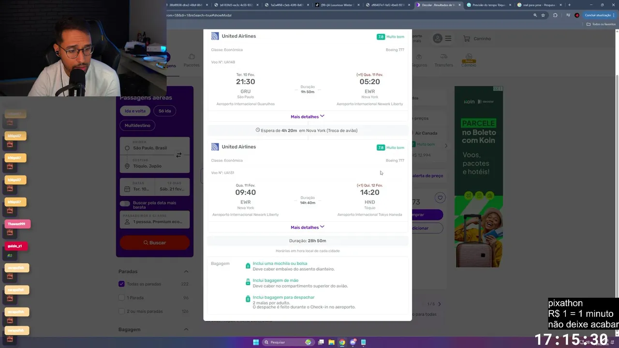Select the Ida e volta option
Viewport: 619px width, 348px height.
pyautogui.click(x=135, y=111)
